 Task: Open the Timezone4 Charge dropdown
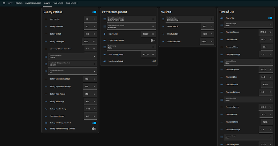click(248, 137)
